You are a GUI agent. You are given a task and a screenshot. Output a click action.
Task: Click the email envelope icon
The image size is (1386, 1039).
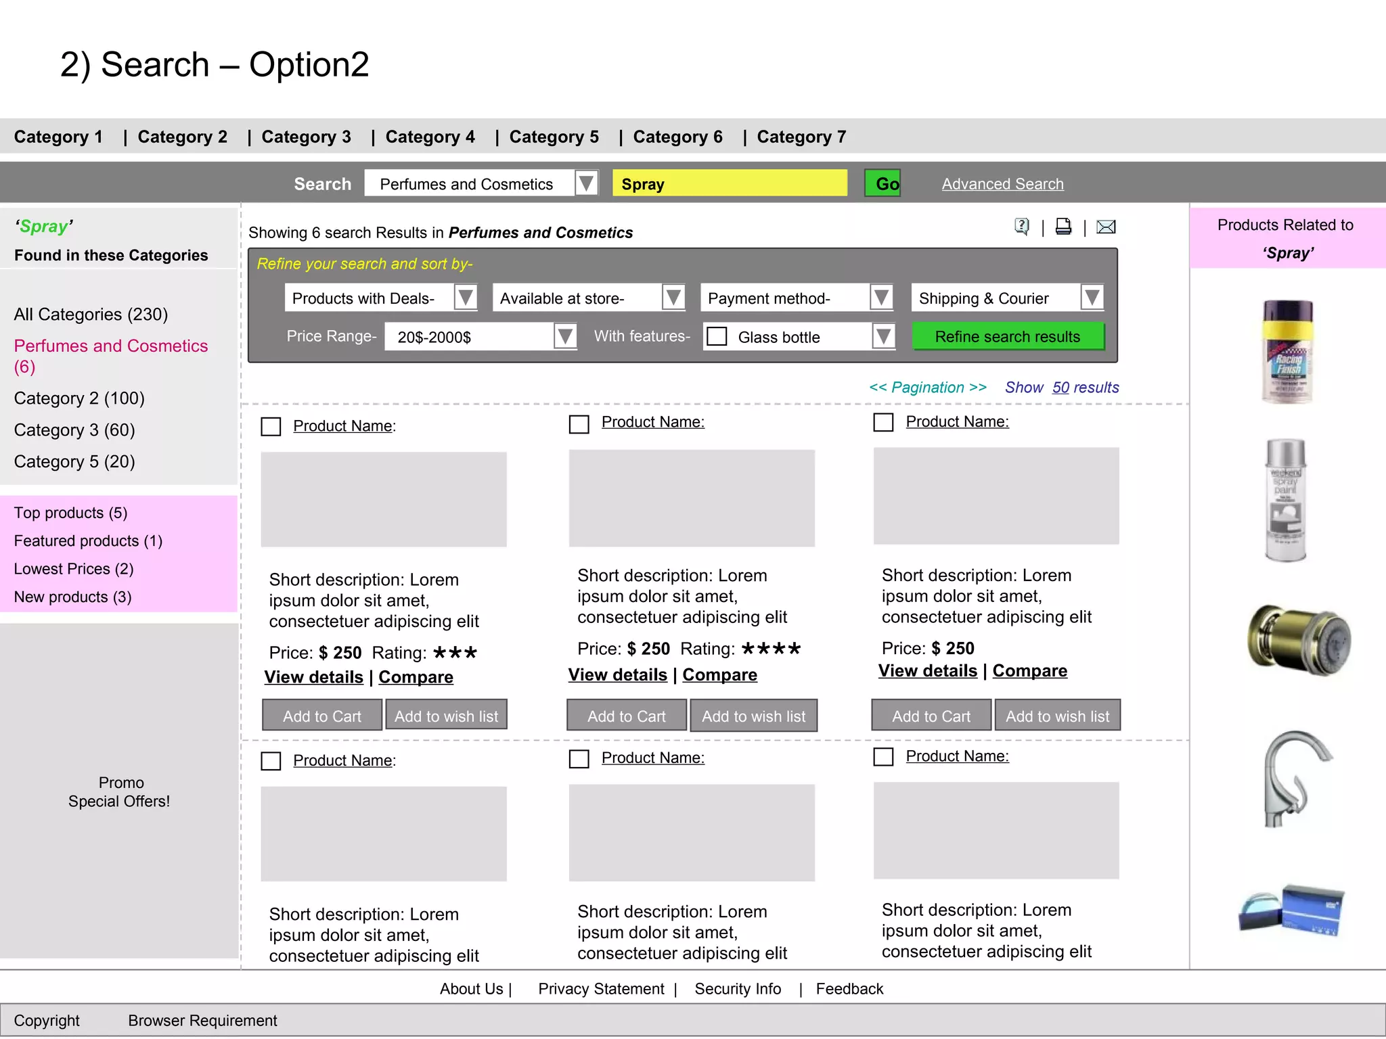pos(1106,227)
